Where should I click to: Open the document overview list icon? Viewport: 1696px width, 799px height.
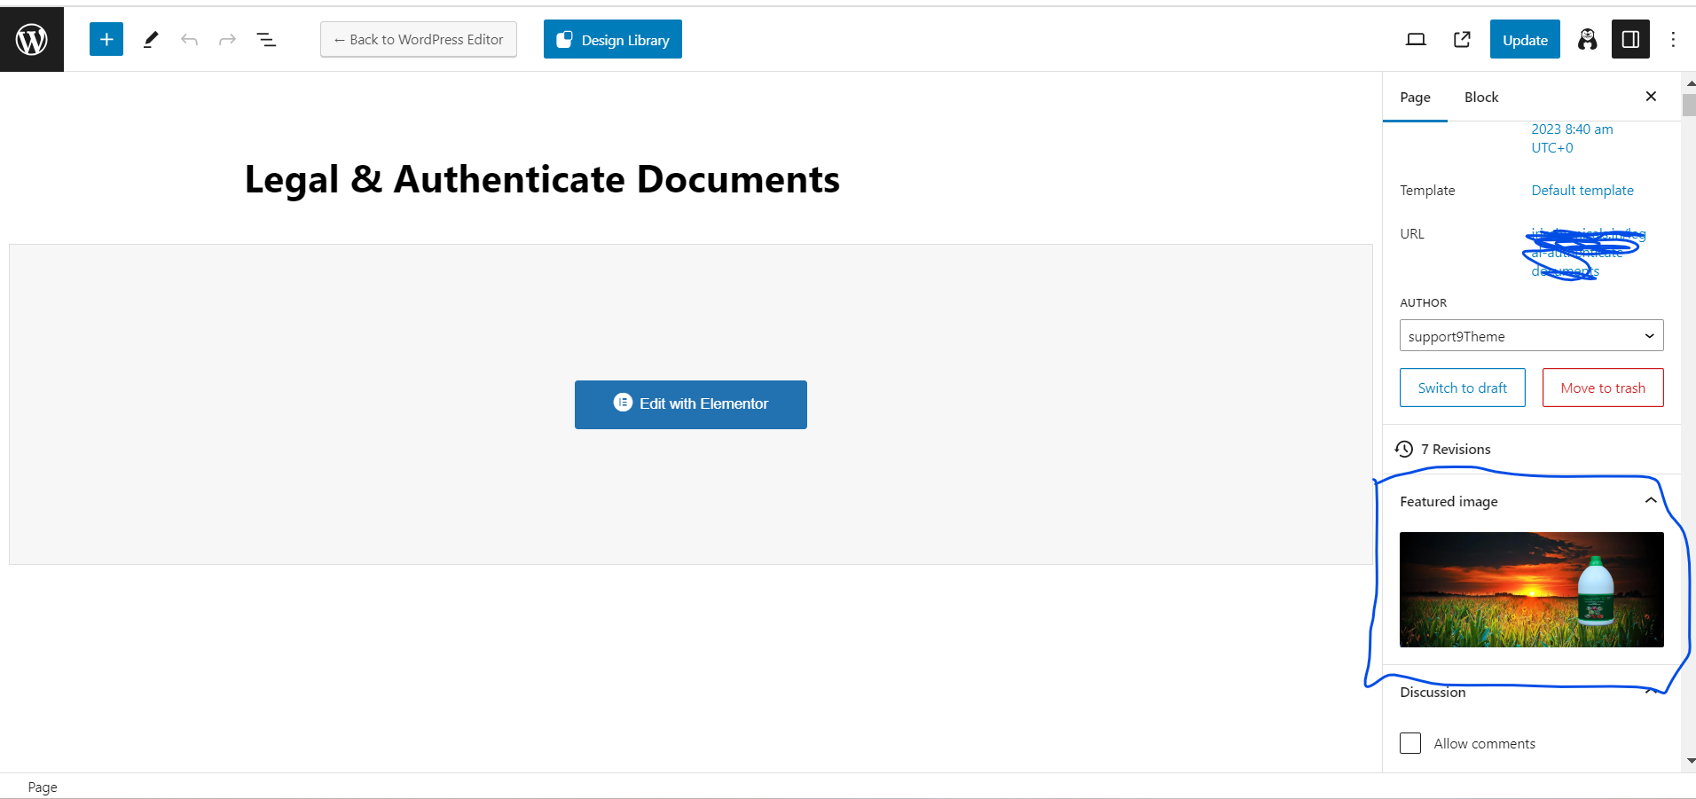(266, 39)
